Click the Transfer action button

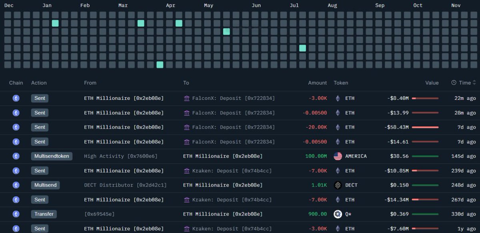pos(44,214)
